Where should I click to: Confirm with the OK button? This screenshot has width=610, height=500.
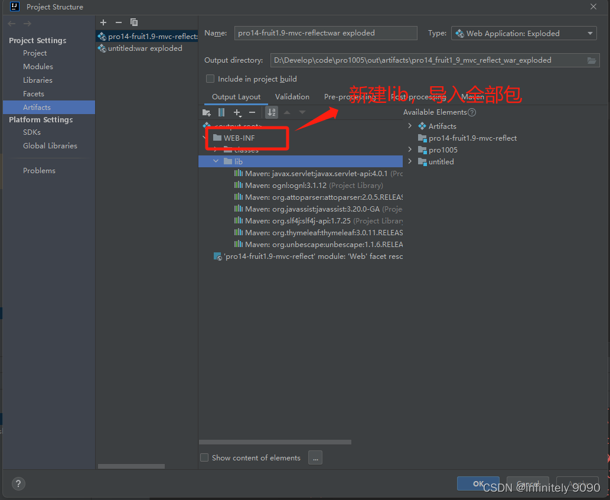478,483
